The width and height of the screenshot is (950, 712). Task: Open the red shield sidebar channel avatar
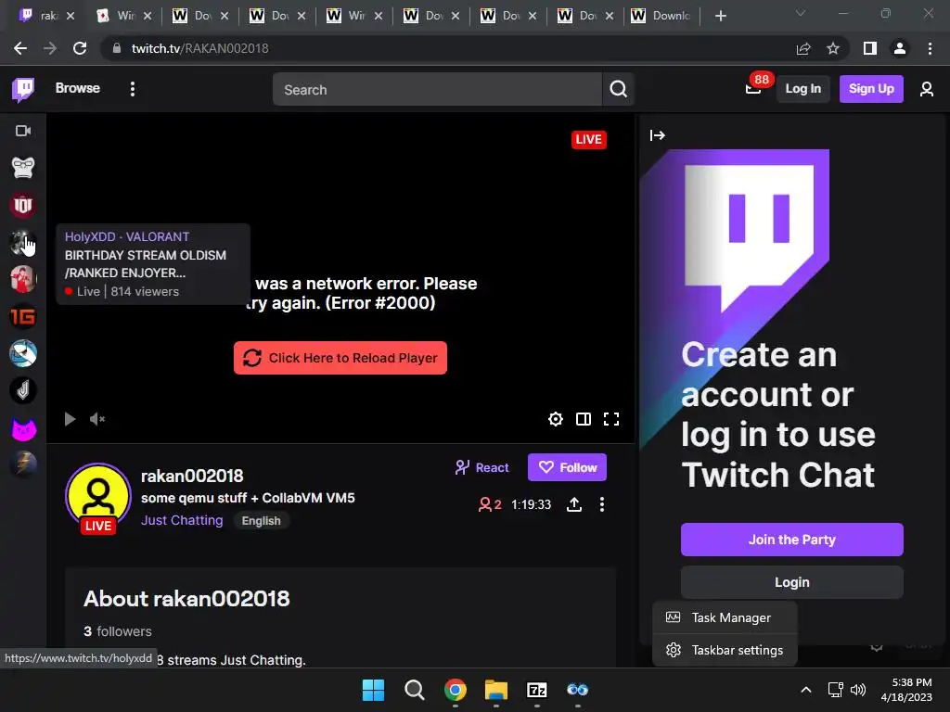23,205
